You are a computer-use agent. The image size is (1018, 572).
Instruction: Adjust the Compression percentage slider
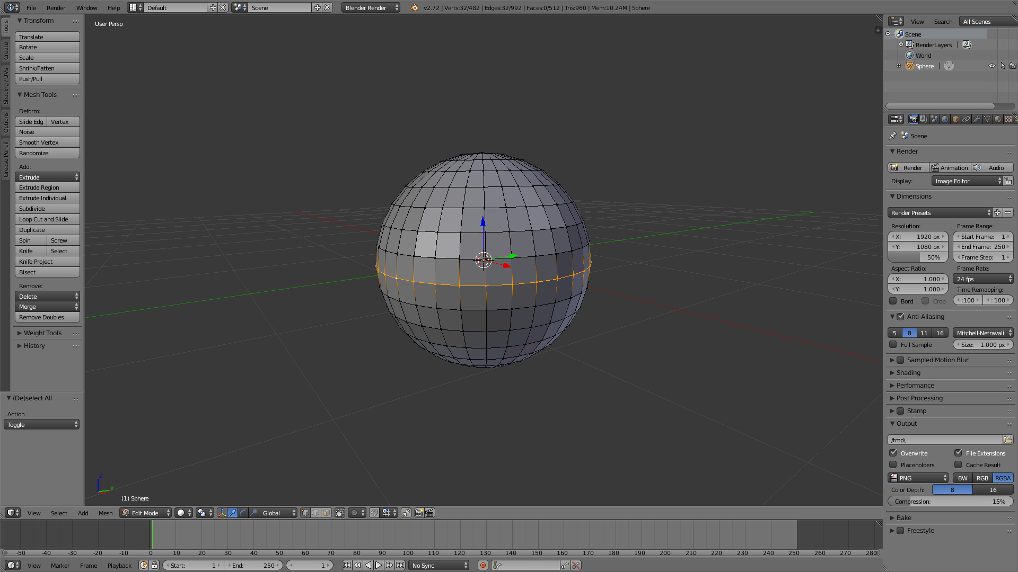click(x=950, y=501)
